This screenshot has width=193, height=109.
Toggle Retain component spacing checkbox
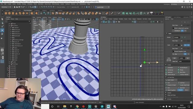[173, 28]
